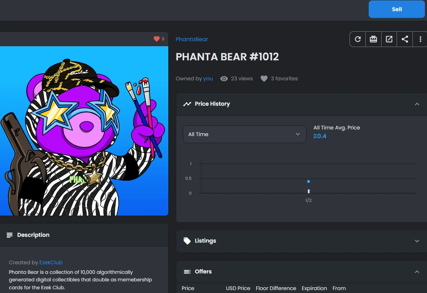
Task: Click the Description section header
Action: coord(84,235)
